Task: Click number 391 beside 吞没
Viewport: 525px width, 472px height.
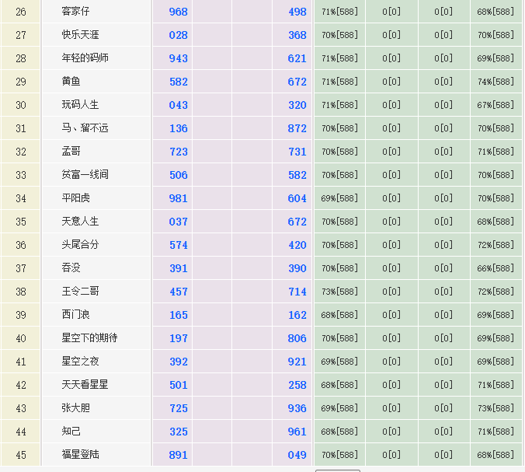Action: pos(178,268)
